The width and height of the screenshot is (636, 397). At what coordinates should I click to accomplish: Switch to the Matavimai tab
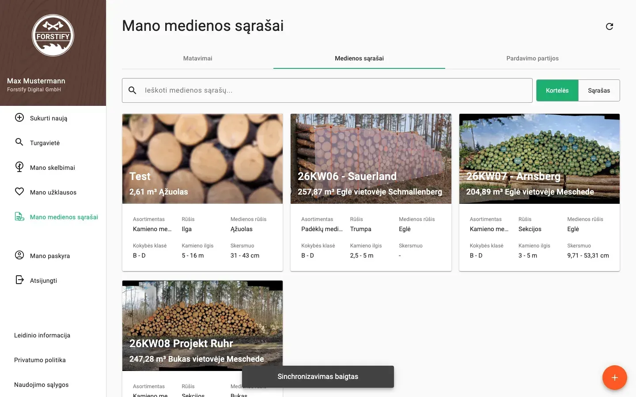point(197,58)
